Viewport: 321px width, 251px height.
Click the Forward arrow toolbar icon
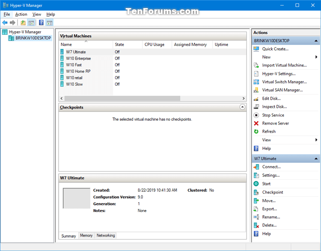12,23
